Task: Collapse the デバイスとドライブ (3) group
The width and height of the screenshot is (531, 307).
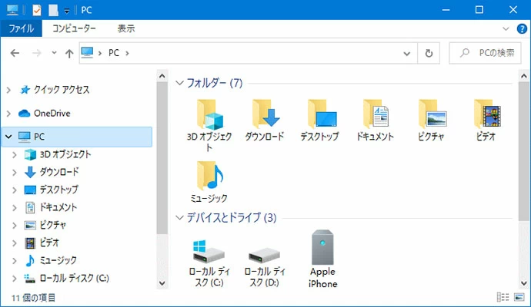Action: (179, 218)
